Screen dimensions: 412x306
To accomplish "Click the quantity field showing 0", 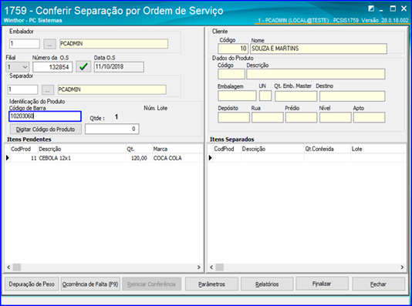I will pyautogui.click(x=112, y=129).
